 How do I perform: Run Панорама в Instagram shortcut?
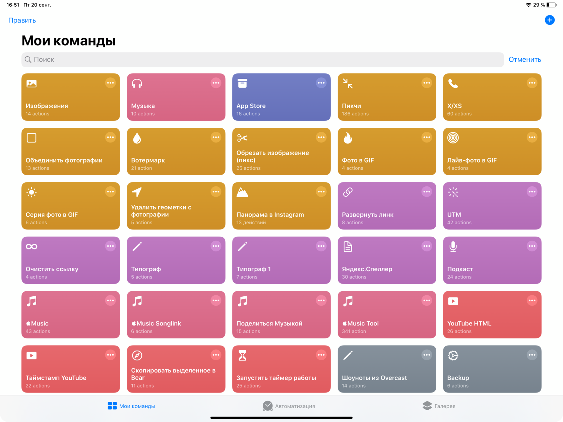click(x=281, y=206)
